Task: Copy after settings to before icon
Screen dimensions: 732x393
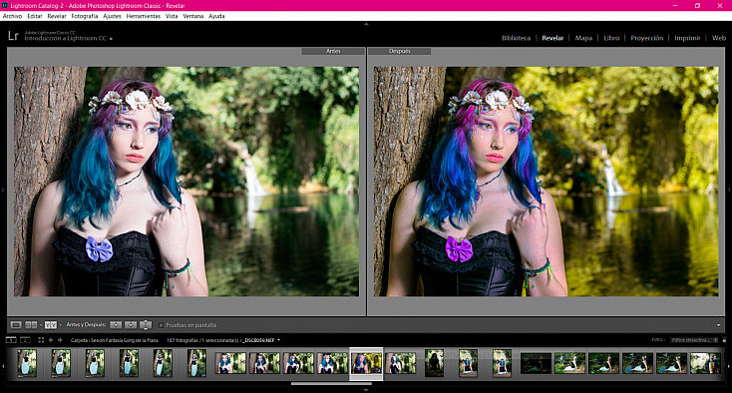Action: click(x=131, y=325)
